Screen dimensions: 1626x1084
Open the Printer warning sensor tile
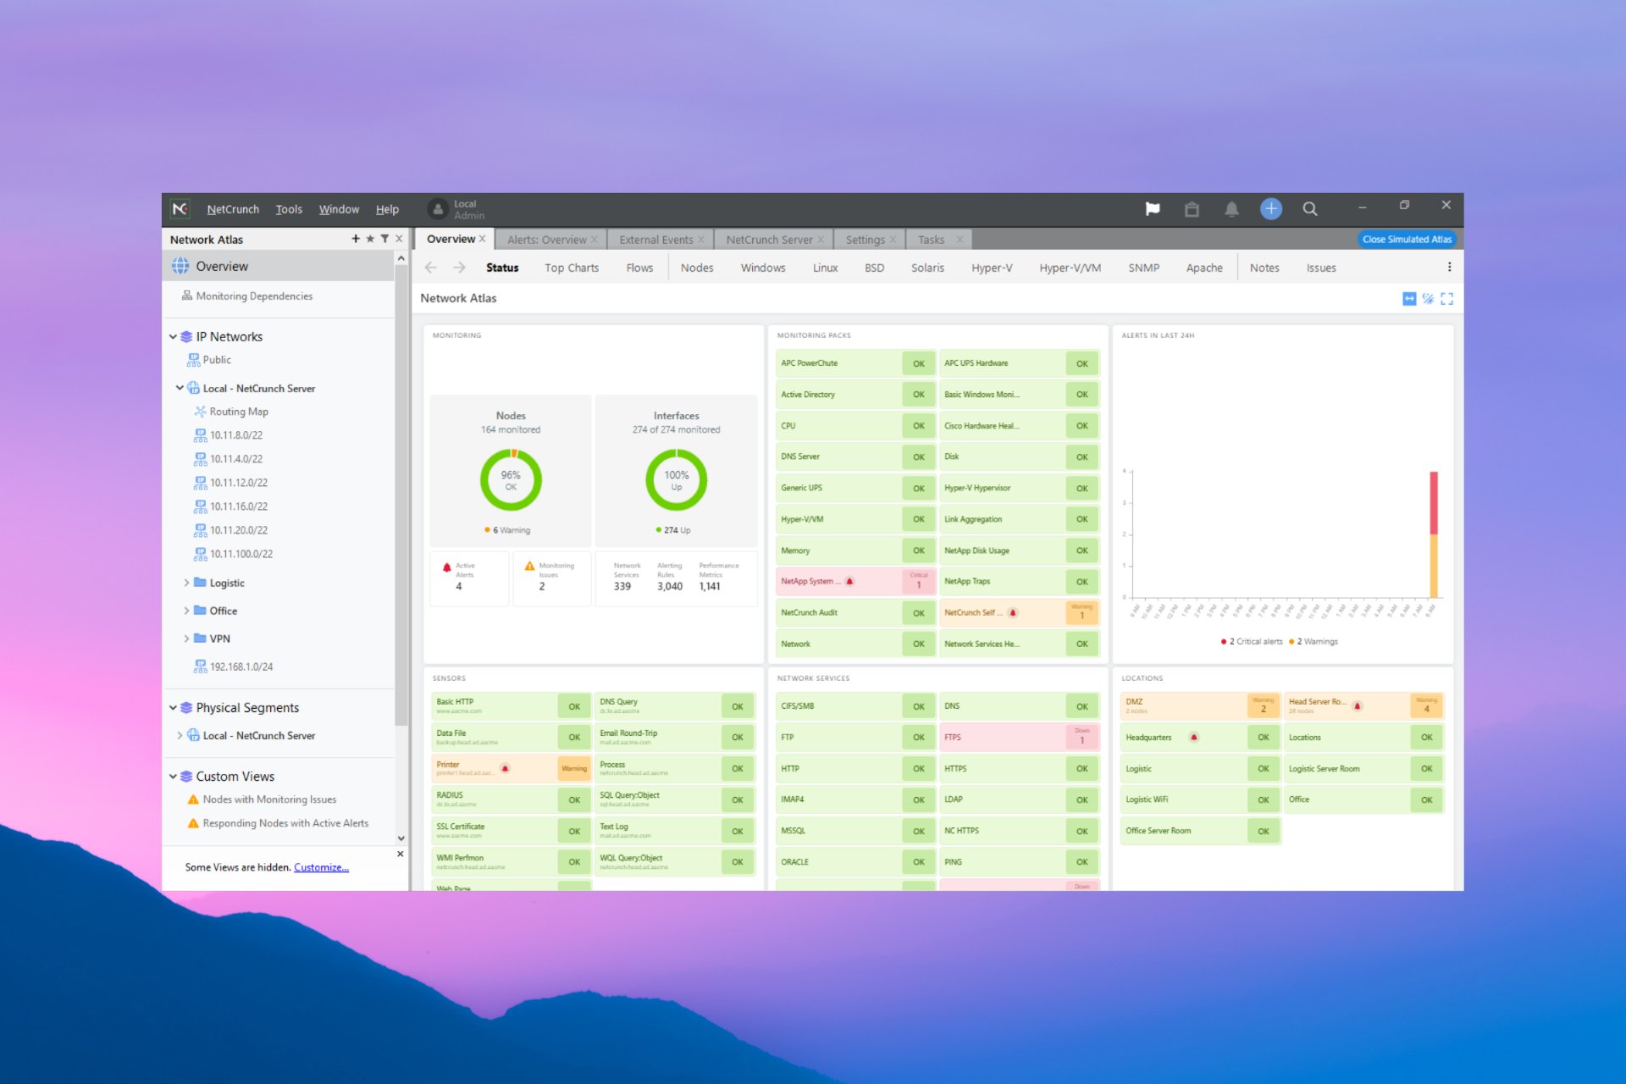pos(511,768)
